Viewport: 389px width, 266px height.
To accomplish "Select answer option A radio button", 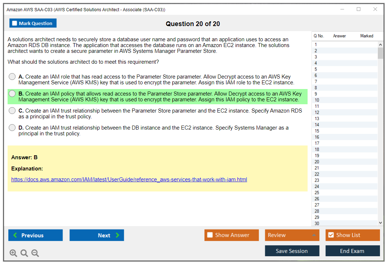I will click(x=12, y=77).
